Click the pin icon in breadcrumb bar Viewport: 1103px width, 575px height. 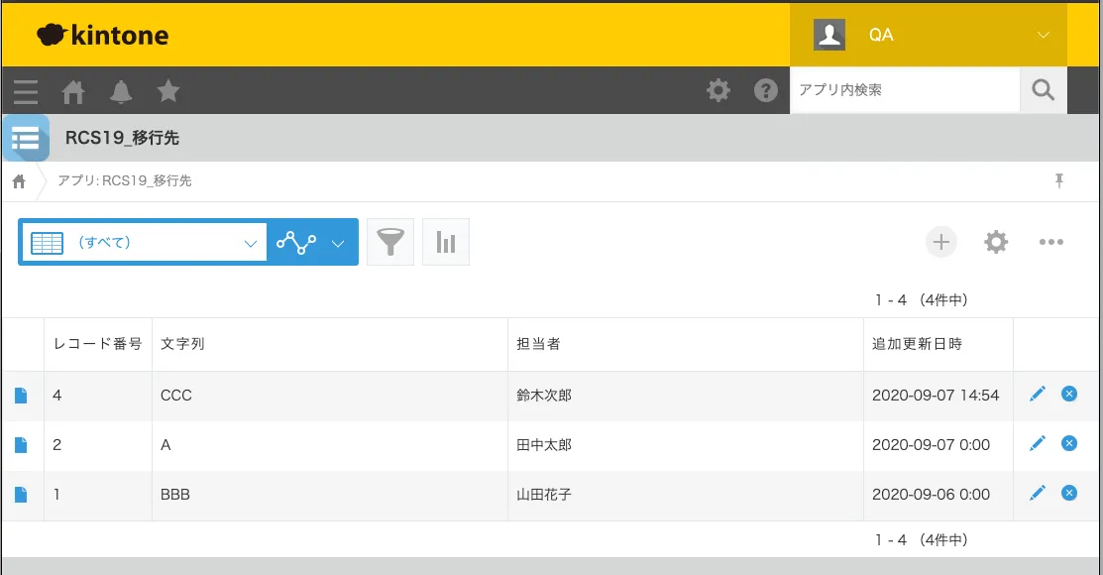click(x=1059, y=180)
